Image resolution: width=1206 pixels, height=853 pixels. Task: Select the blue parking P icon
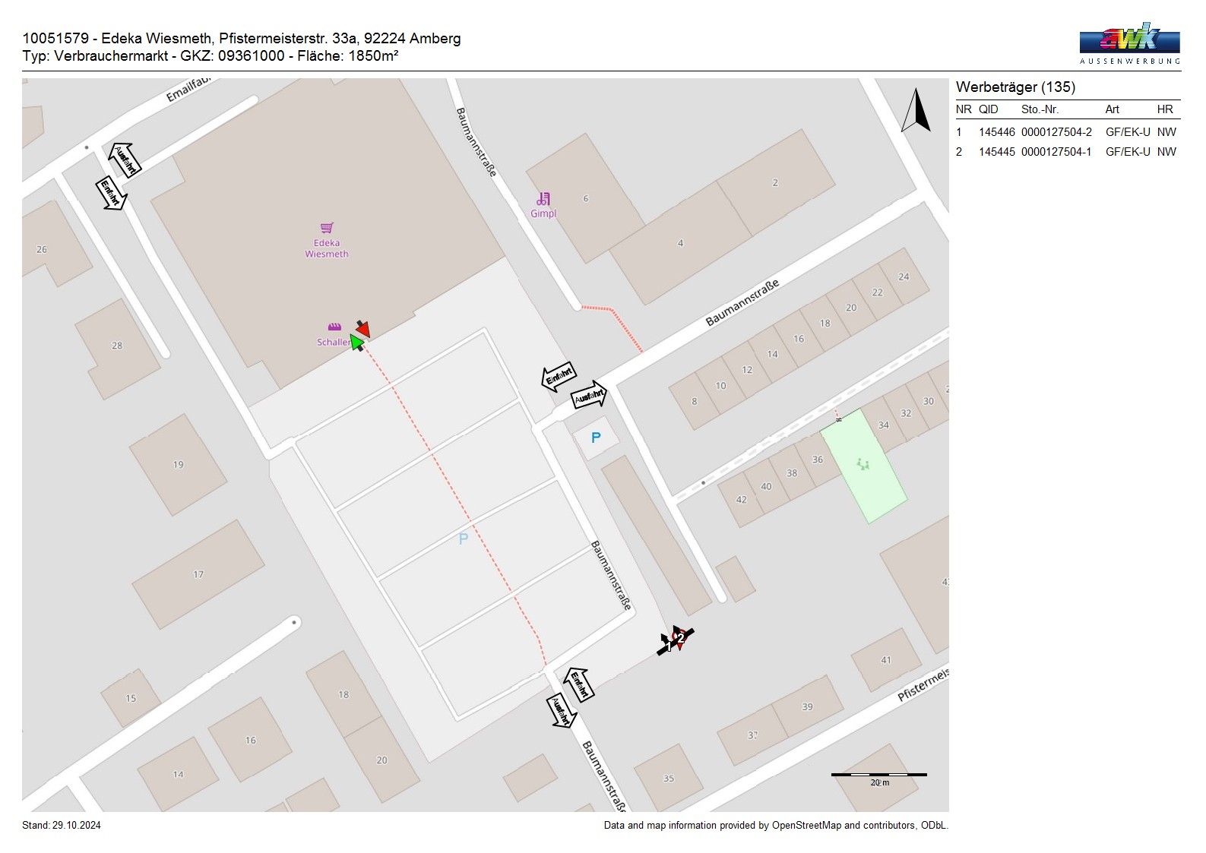tap(596, 438)
